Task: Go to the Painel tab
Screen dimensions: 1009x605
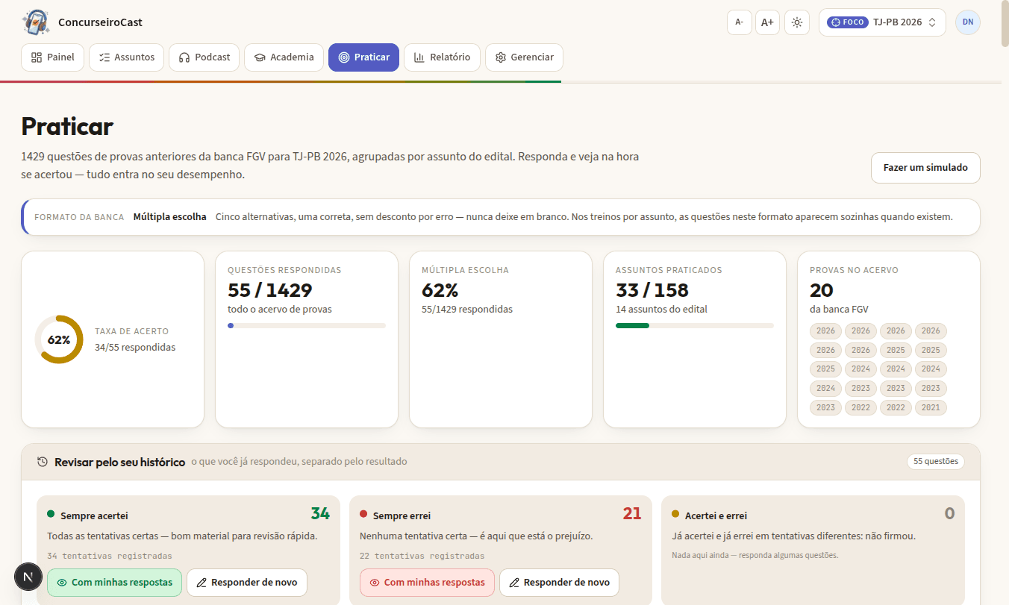Action: pos(53,57)
